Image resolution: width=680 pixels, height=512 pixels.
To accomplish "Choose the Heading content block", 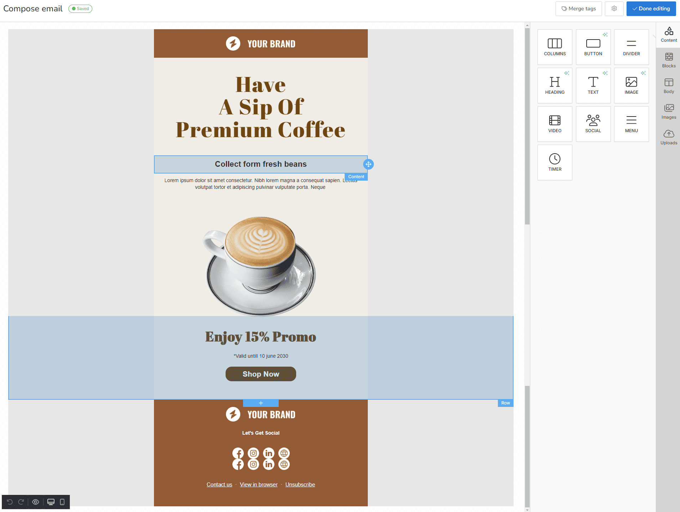I will point(555,86).
